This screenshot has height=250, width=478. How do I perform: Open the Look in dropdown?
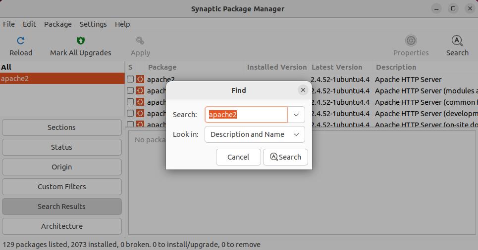coord(255,134)
